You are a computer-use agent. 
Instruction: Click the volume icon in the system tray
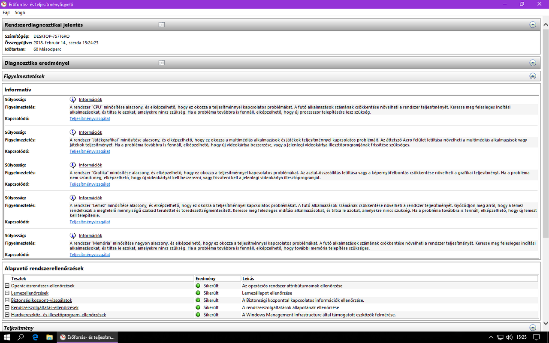tap(509, 337)
